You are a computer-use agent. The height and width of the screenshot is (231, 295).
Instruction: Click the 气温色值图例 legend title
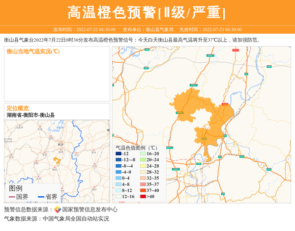coord(136,147)
